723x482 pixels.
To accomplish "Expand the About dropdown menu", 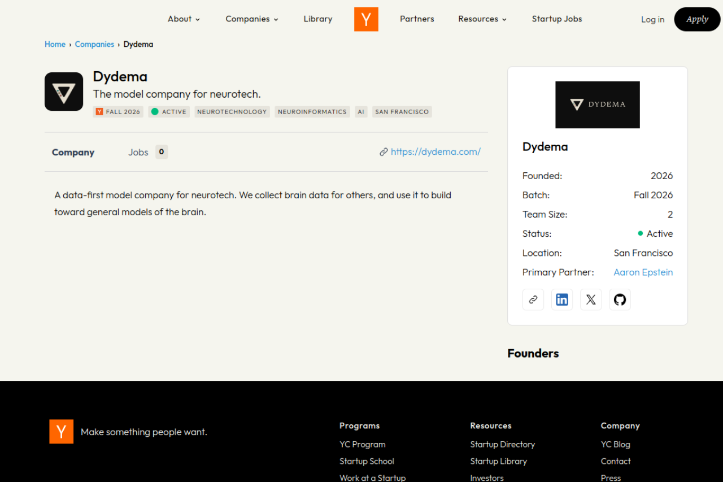I will pyautogui.click(x=184, y=19).
